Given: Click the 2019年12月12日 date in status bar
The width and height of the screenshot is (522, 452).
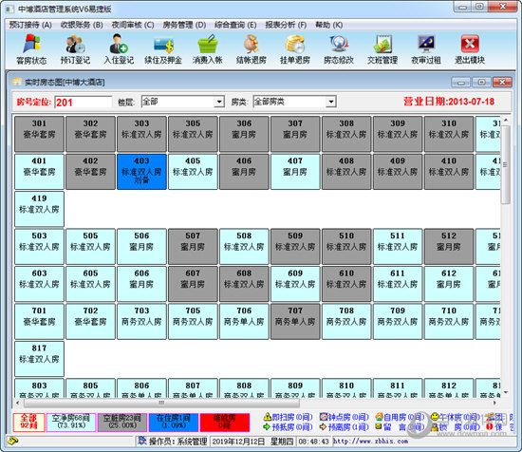Looking at the screenshot, I should tap(238, 442).
